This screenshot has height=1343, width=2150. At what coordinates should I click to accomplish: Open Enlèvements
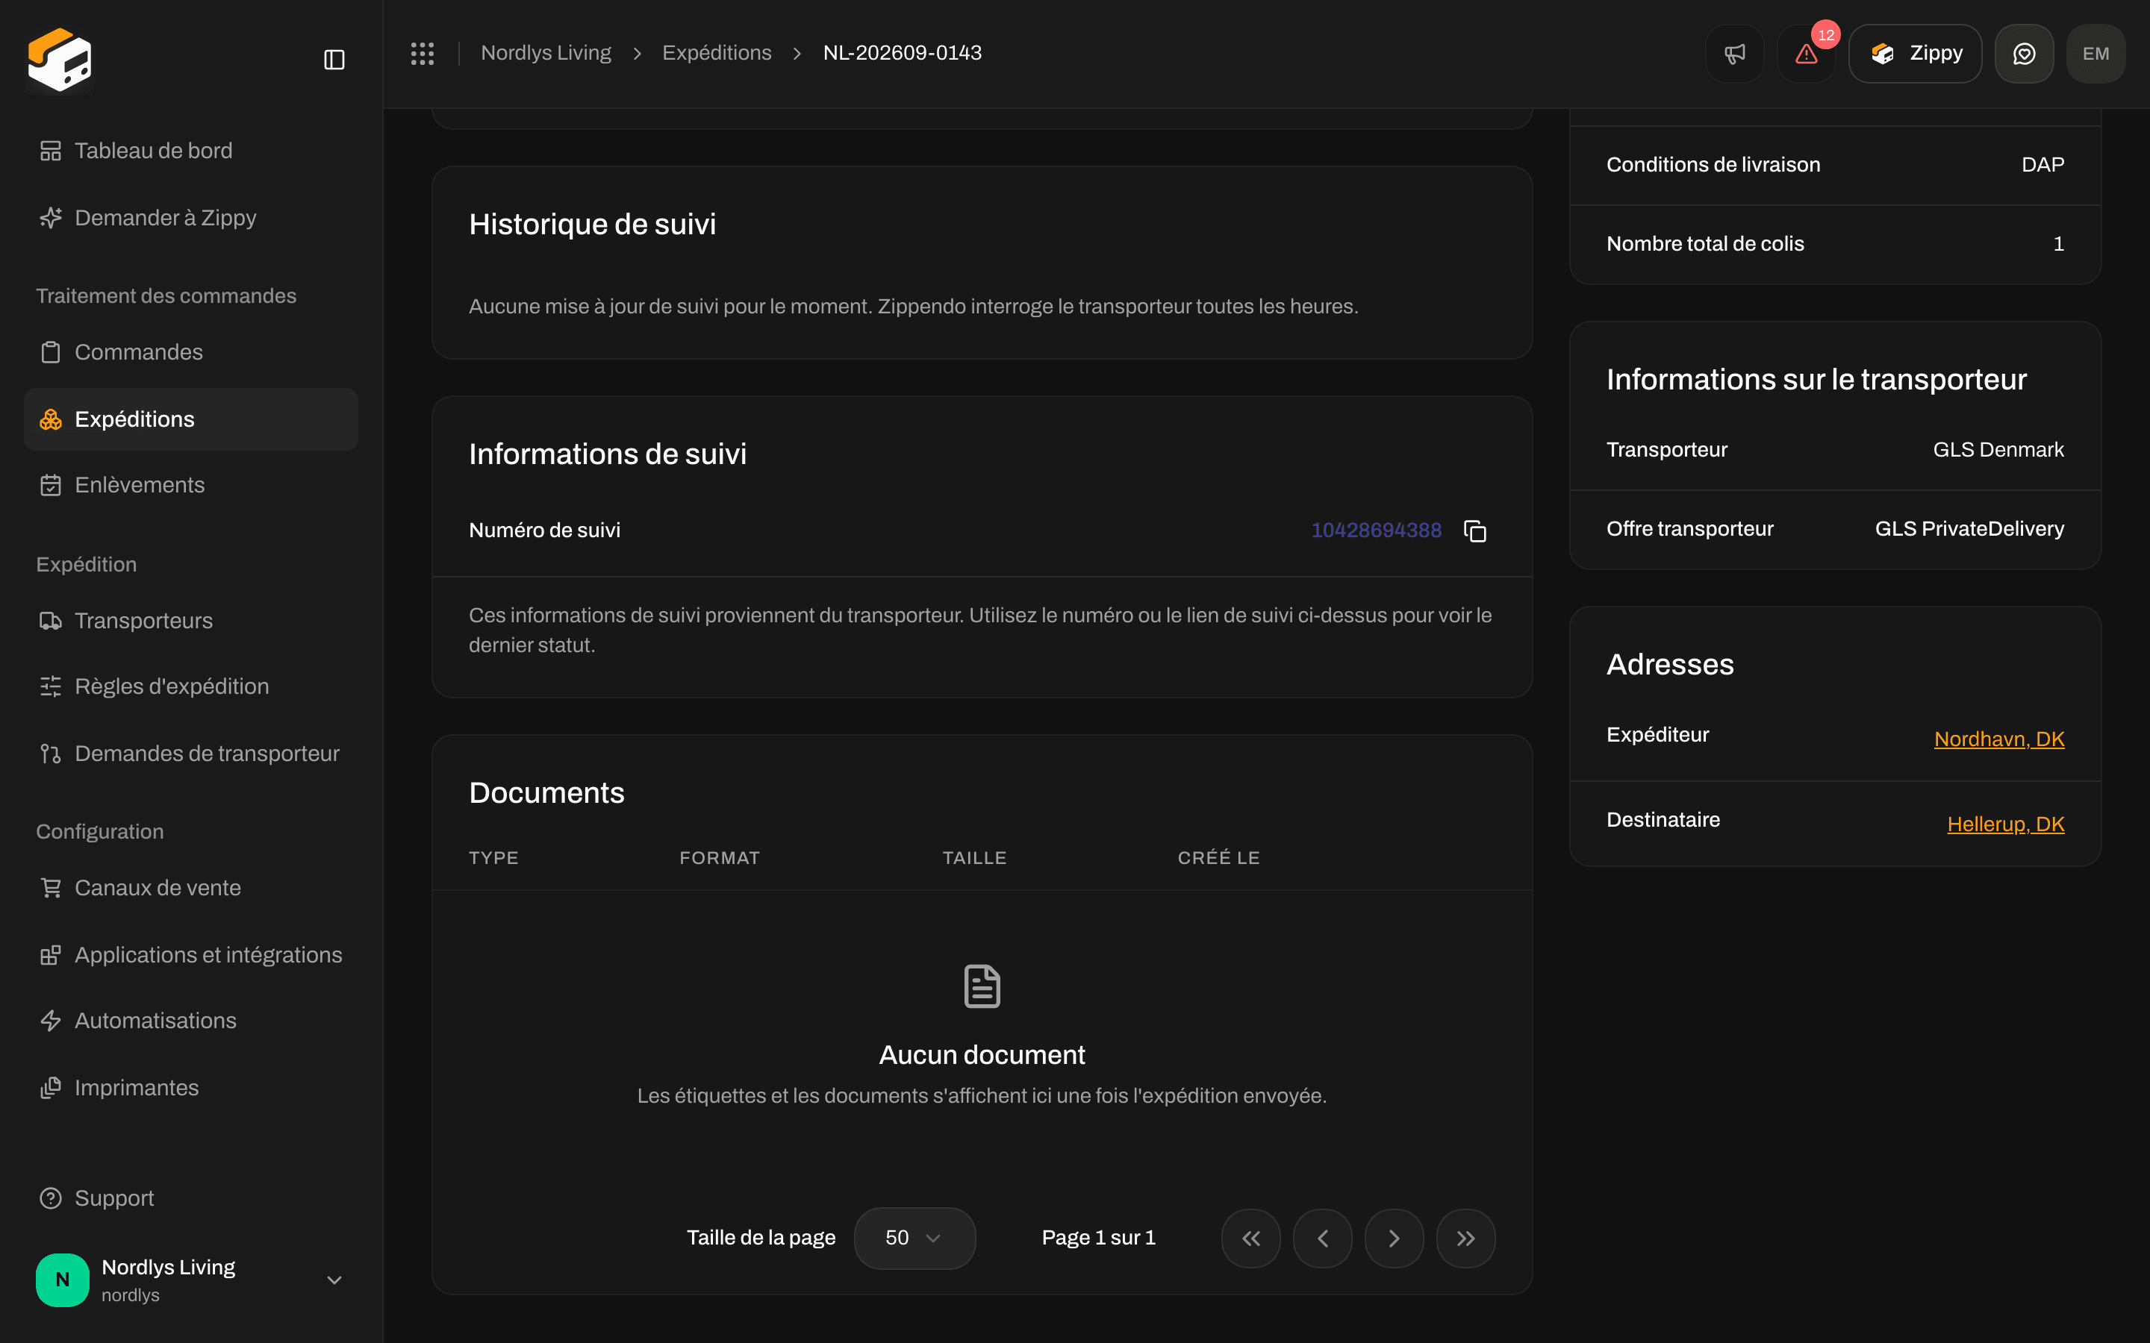coord(191,485)
